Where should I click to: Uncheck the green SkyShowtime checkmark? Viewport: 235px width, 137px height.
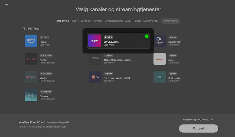(x=147, y=36)
